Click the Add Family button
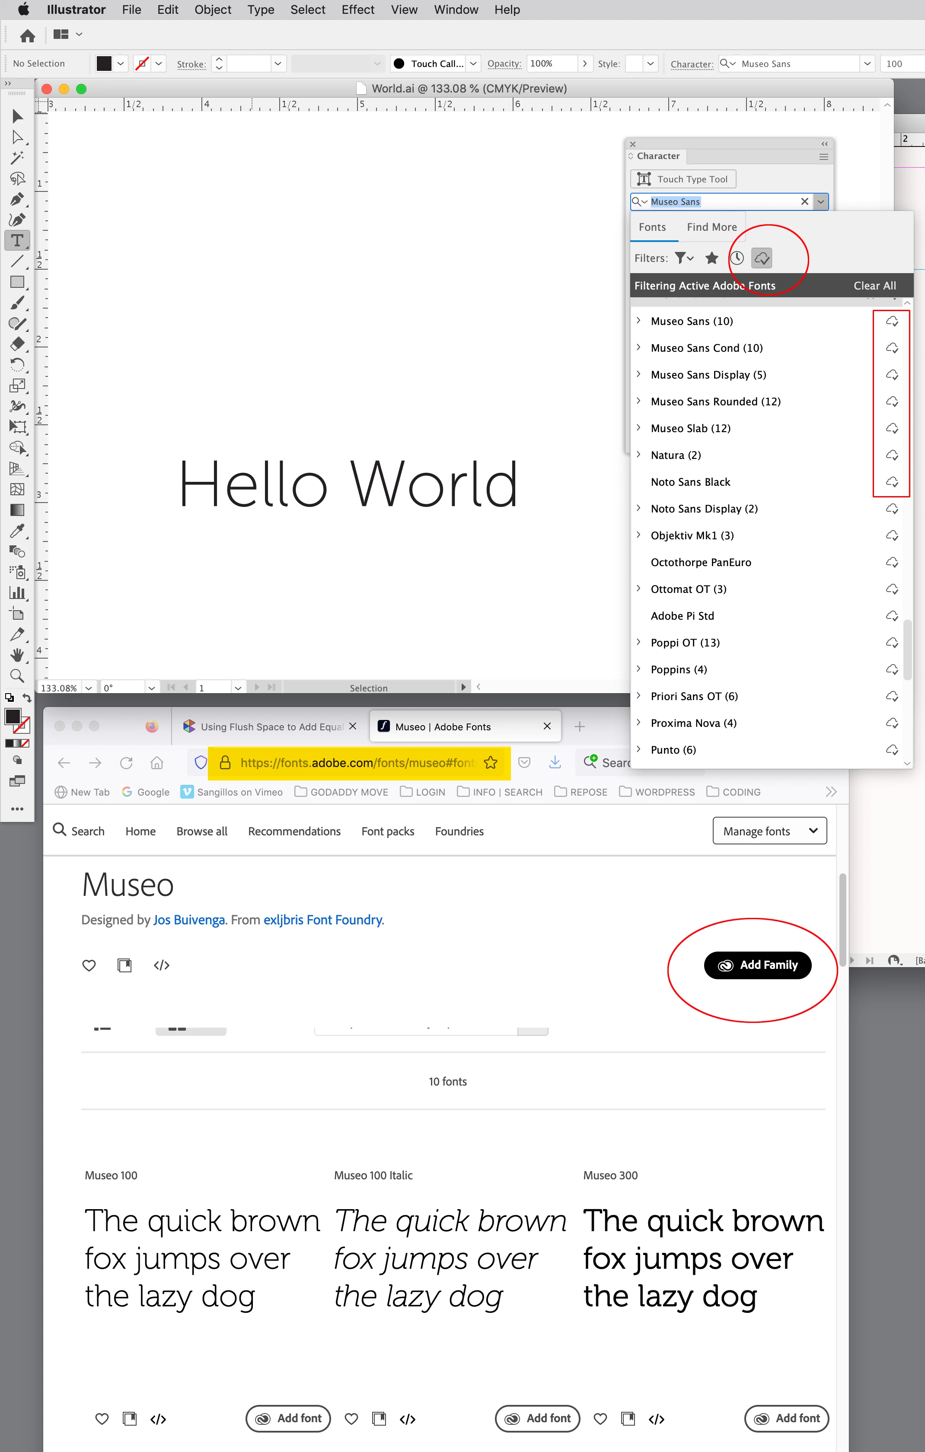Image resolution: width=925 pixels, height=1452 pixels. [757, 965]
